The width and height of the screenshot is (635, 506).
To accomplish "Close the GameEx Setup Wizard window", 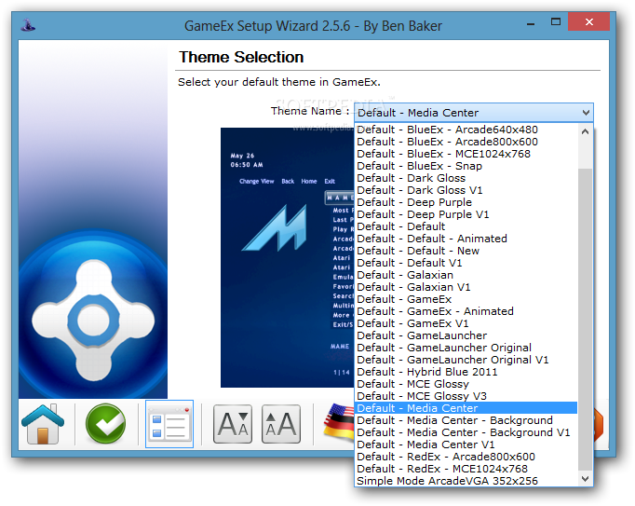I will pyautogui.click(x=588, y=21).
